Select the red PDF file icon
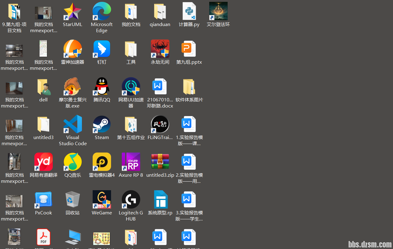Viewport: 393px width, 249px height. pos(44,237)
